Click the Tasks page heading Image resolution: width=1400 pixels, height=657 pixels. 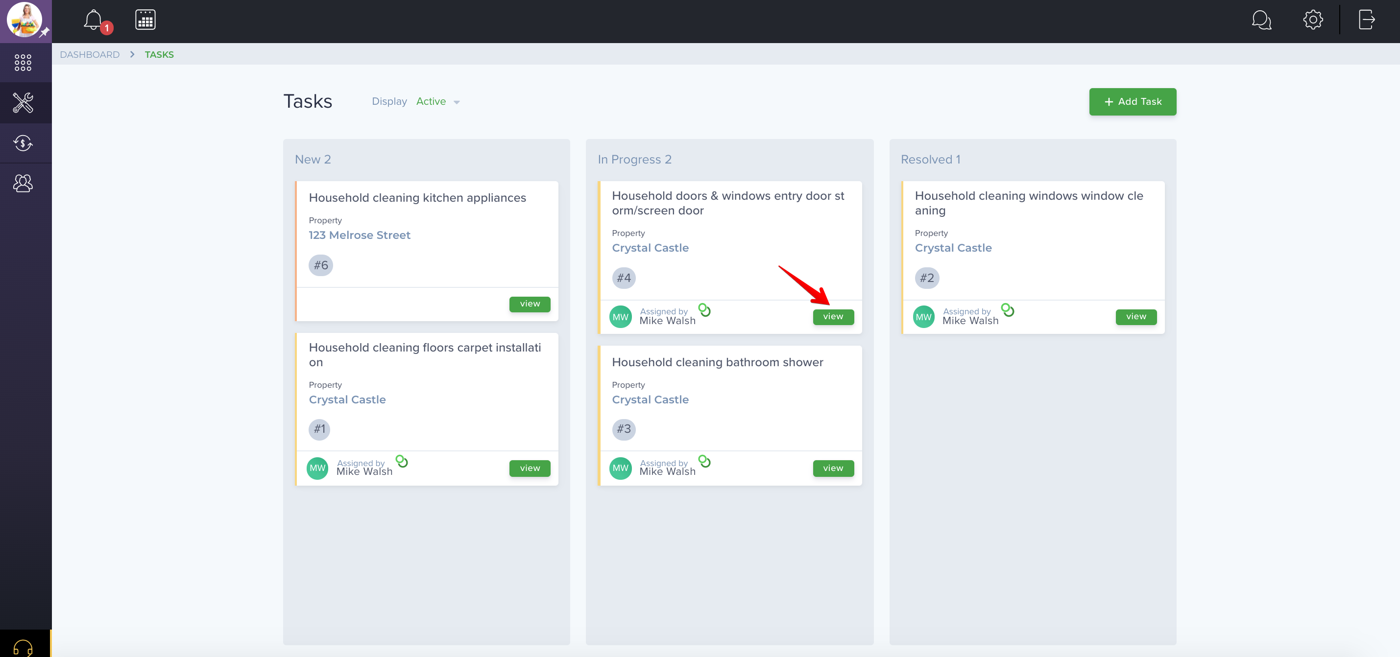[x=308, y=101]
